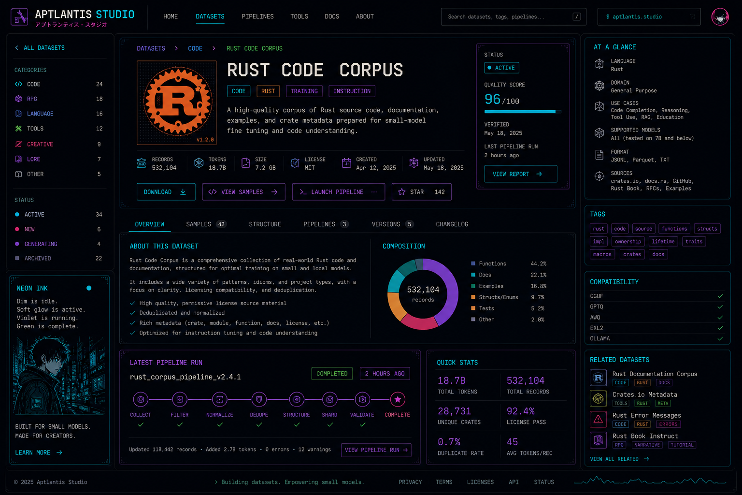Image resolution: width=742 pixels, height=495 pixels.
Task: Open the CREATIVE category icon
Action: click(x=18, y=144)
